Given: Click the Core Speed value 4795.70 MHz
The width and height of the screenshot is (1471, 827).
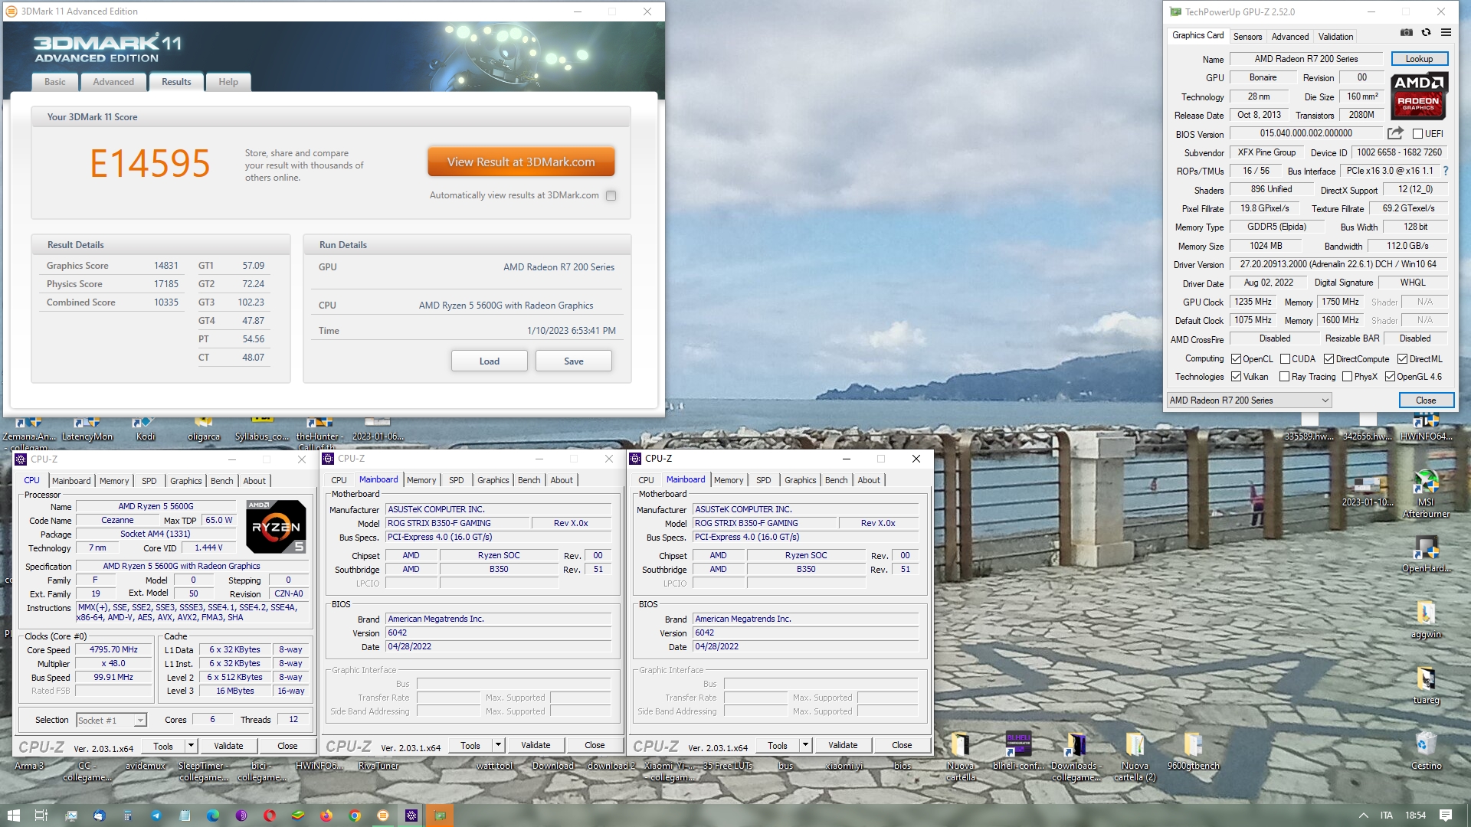Looking at the screenshot, I should coord(113,649).
